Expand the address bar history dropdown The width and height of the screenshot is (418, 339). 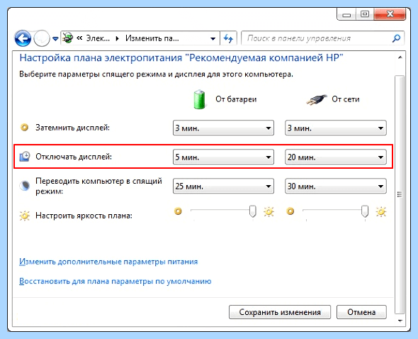point(213,39)
